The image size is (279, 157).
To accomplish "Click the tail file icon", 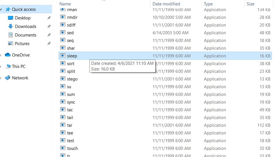I will 63,117.
